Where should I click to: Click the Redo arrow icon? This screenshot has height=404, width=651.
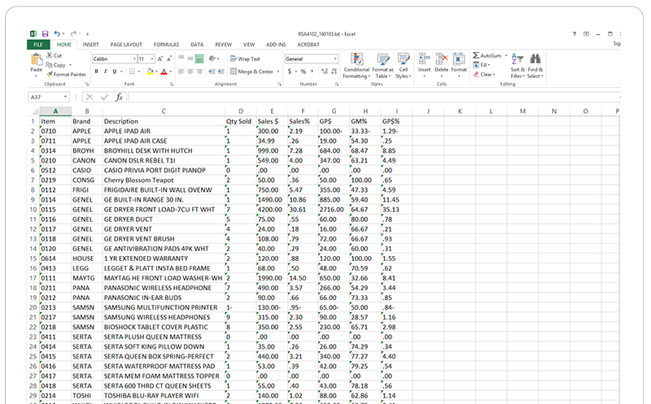point(73,33)
